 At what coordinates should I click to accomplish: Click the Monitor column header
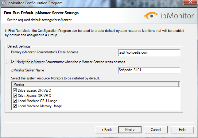pos(95,85)
